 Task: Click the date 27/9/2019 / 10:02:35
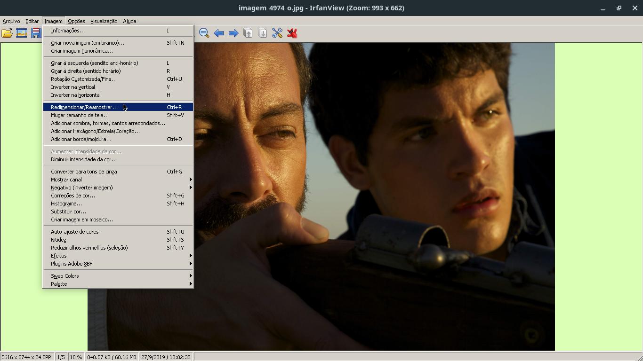click(x=166, y=357)
